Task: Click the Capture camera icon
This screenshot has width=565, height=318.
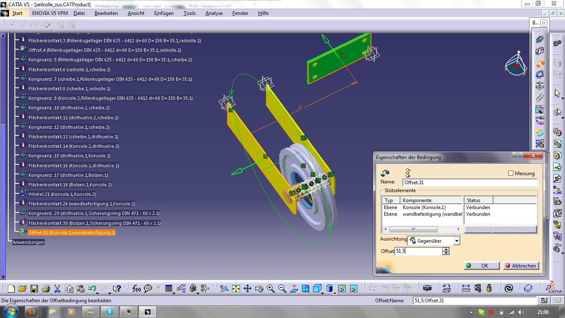Action: coord(427,288)
